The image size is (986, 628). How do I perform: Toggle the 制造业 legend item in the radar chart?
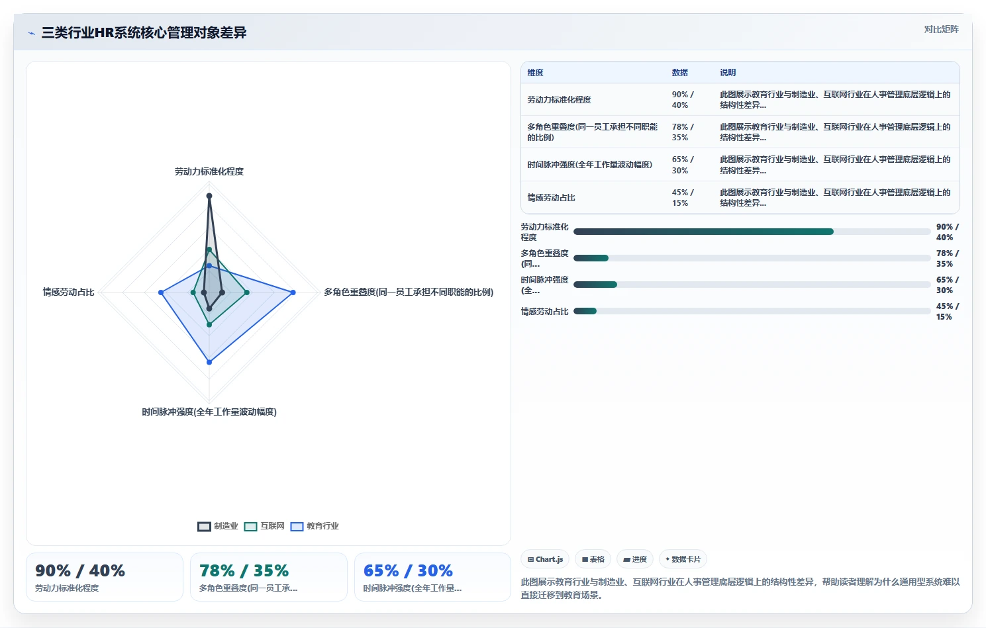point(218,526)
